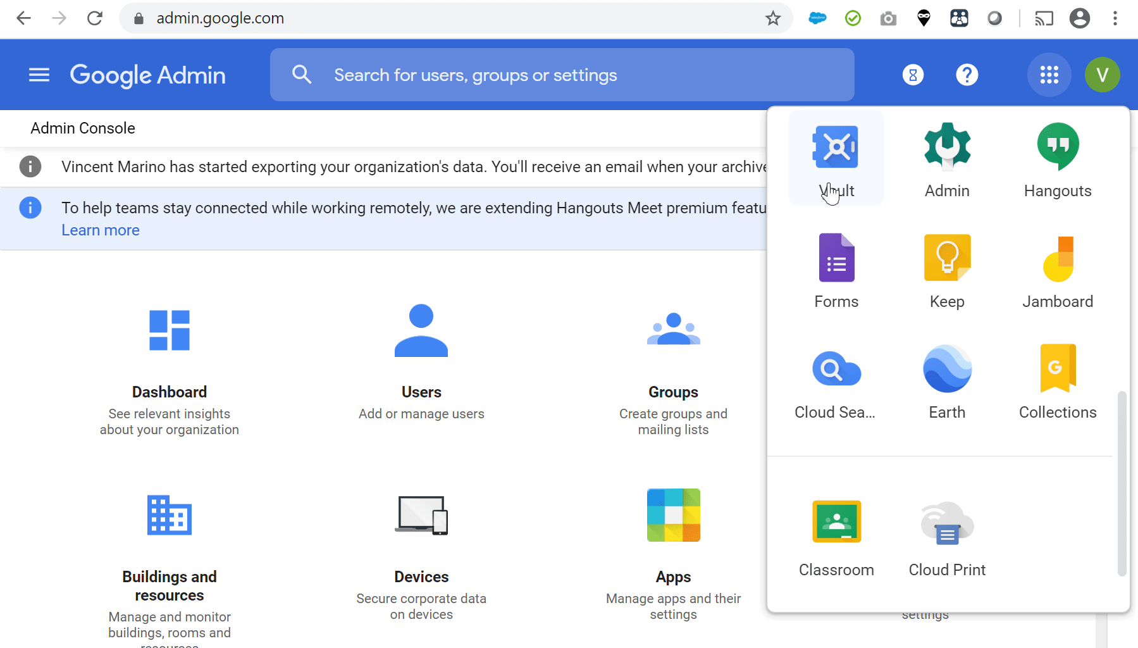Open the main hamburger menu
This screenshot has width=1138, height=648.
[39, 75]
